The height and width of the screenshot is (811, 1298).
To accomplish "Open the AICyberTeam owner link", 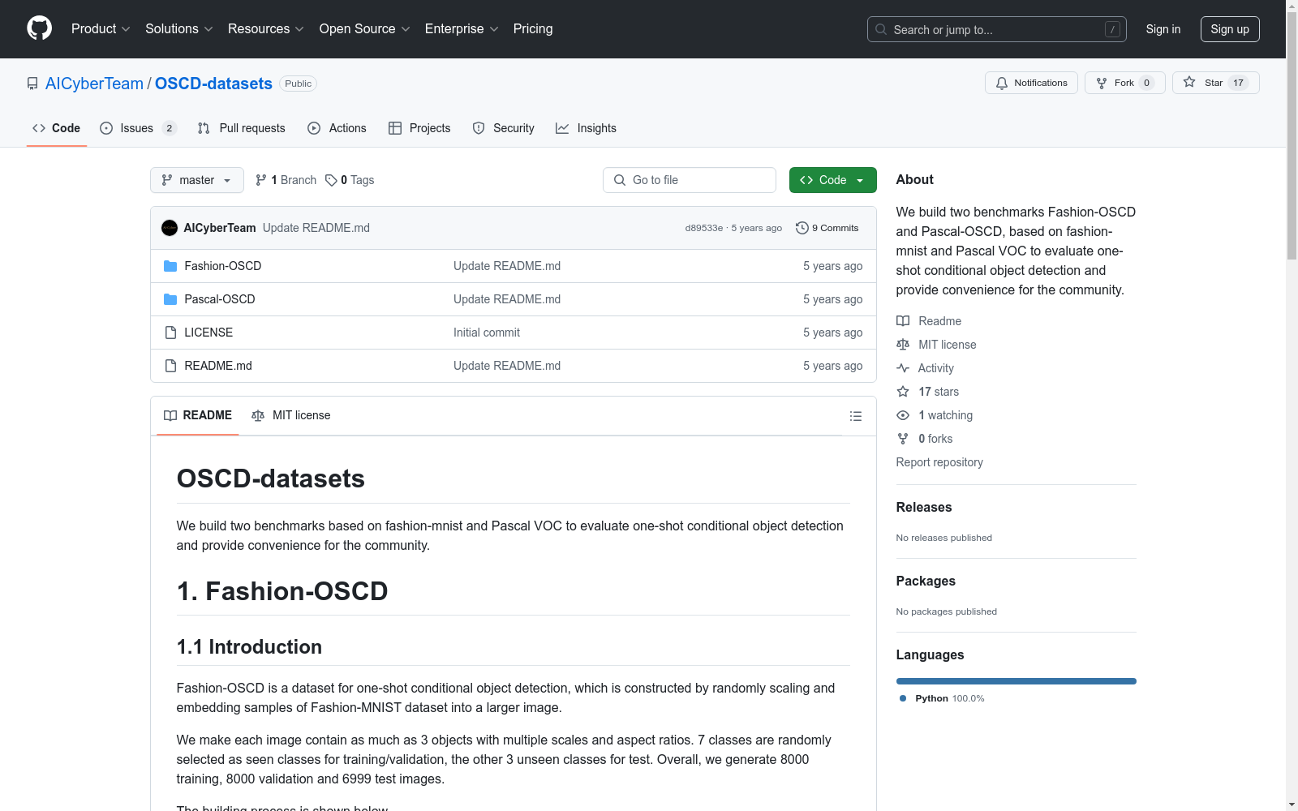I will (94, 84).
